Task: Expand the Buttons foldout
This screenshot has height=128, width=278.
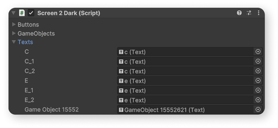Action: 14,24
